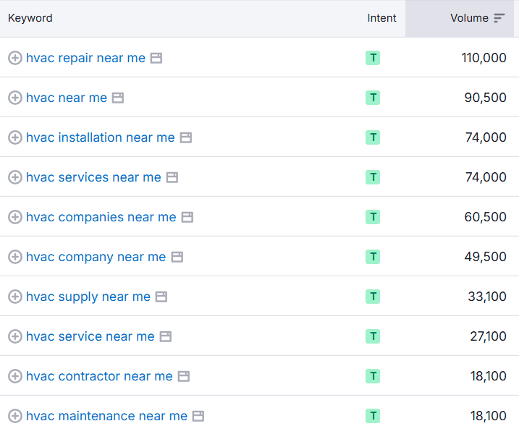Open SERP view icon for 'hvac companies near me'
Viewport: 519px width, 434px height.
click(x=187, y=217)
